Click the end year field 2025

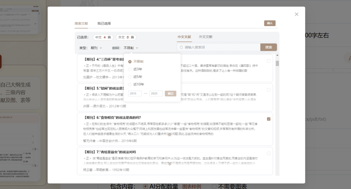pyautogui.click(x=156, y=94)
